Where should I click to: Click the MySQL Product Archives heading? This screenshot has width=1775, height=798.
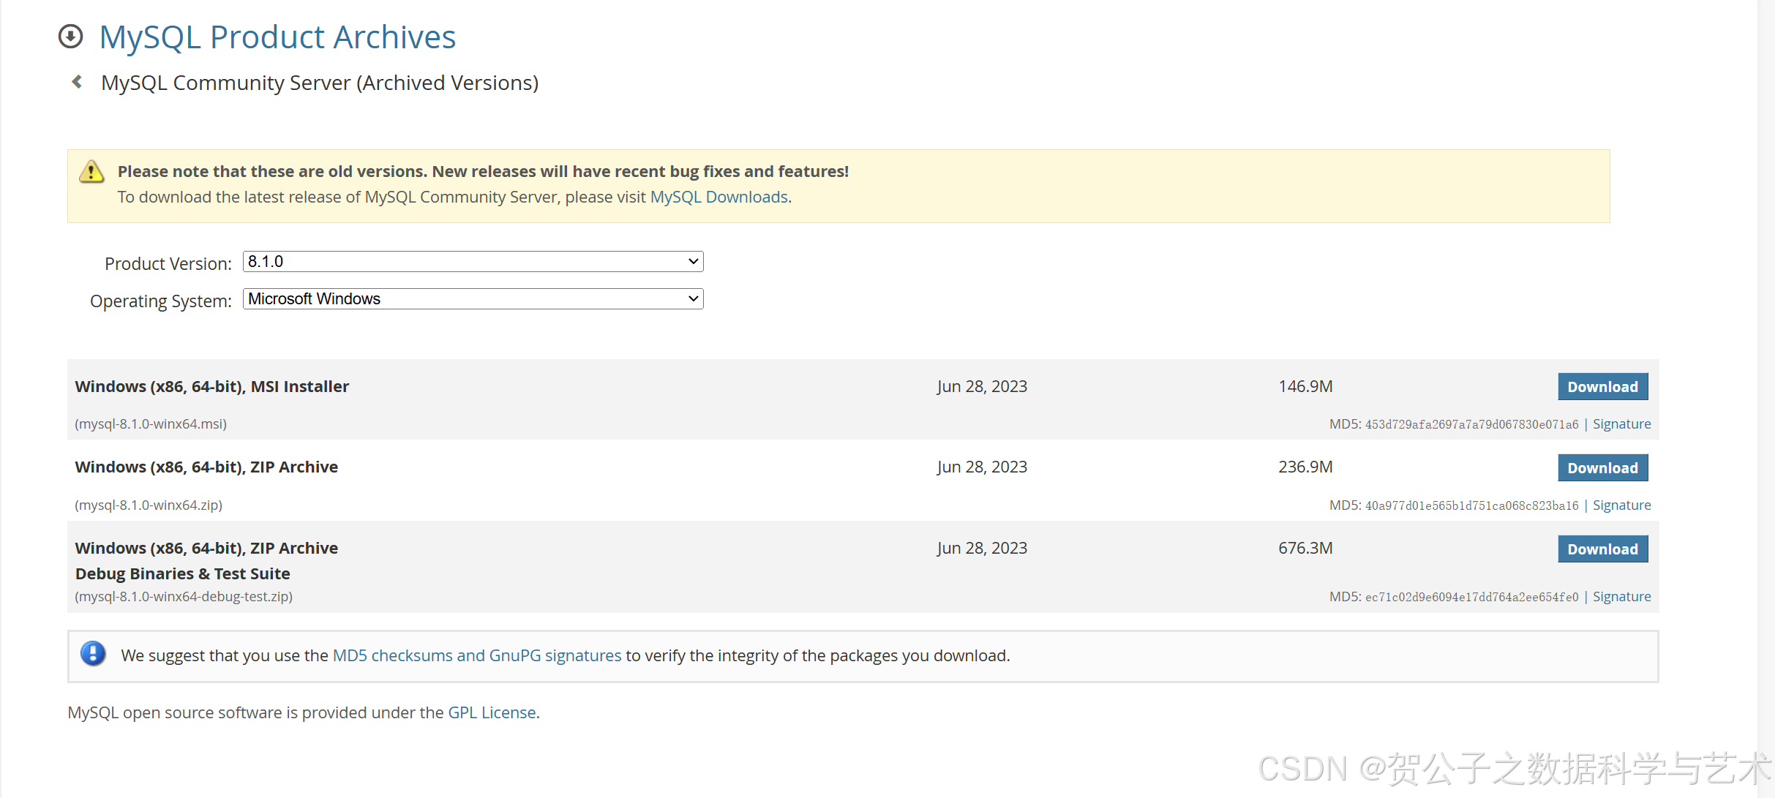(277, 37)
